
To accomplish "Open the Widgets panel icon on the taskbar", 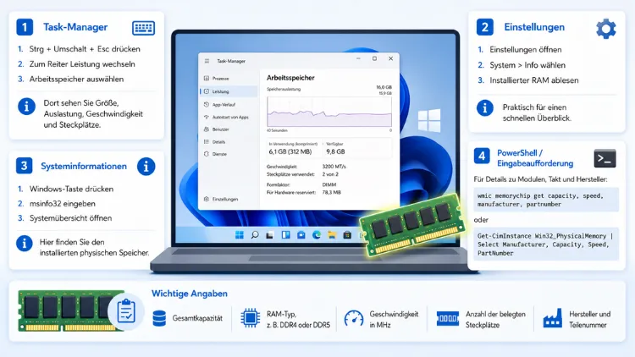I will click(x=286, y=235).
